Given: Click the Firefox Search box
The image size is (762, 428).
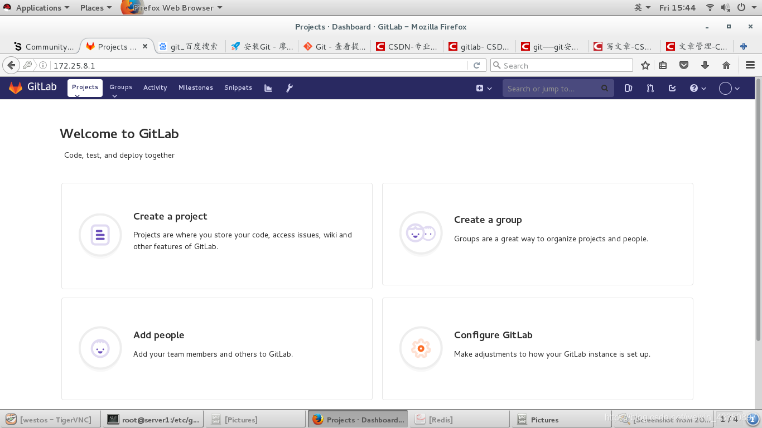Looking at the screenshot, I should 562,65.
